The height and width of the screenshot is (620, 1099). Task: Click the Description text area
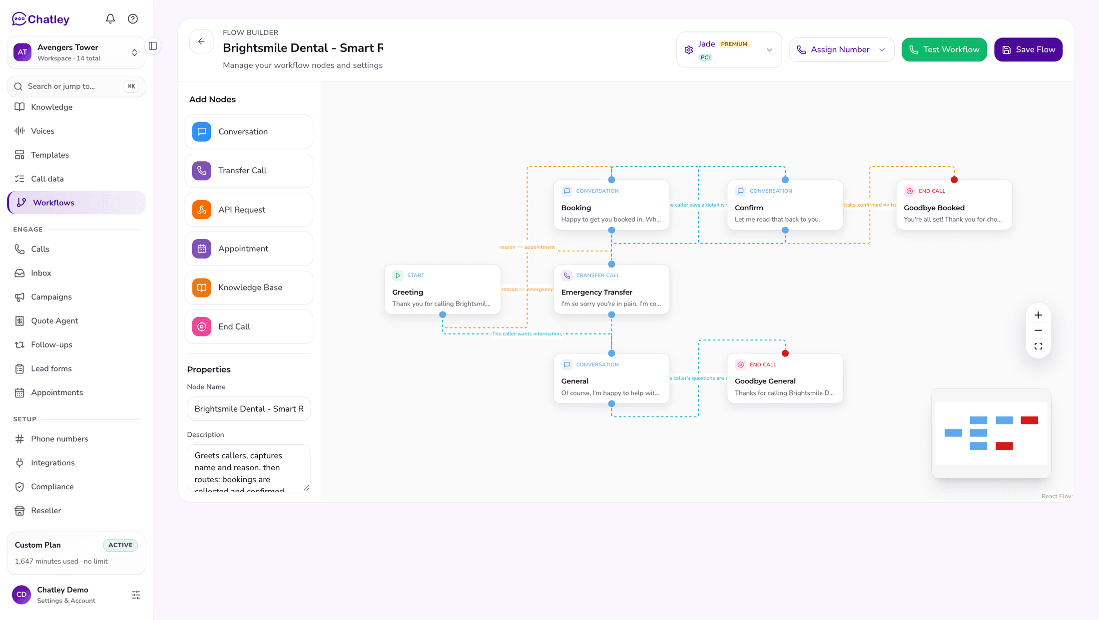[x=249, y=468]
